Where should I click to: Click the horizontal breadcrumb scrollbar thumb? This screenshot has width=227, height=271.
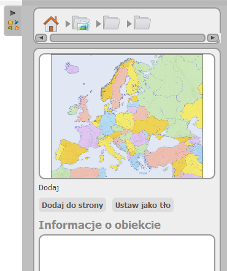(x=128, y=38)
